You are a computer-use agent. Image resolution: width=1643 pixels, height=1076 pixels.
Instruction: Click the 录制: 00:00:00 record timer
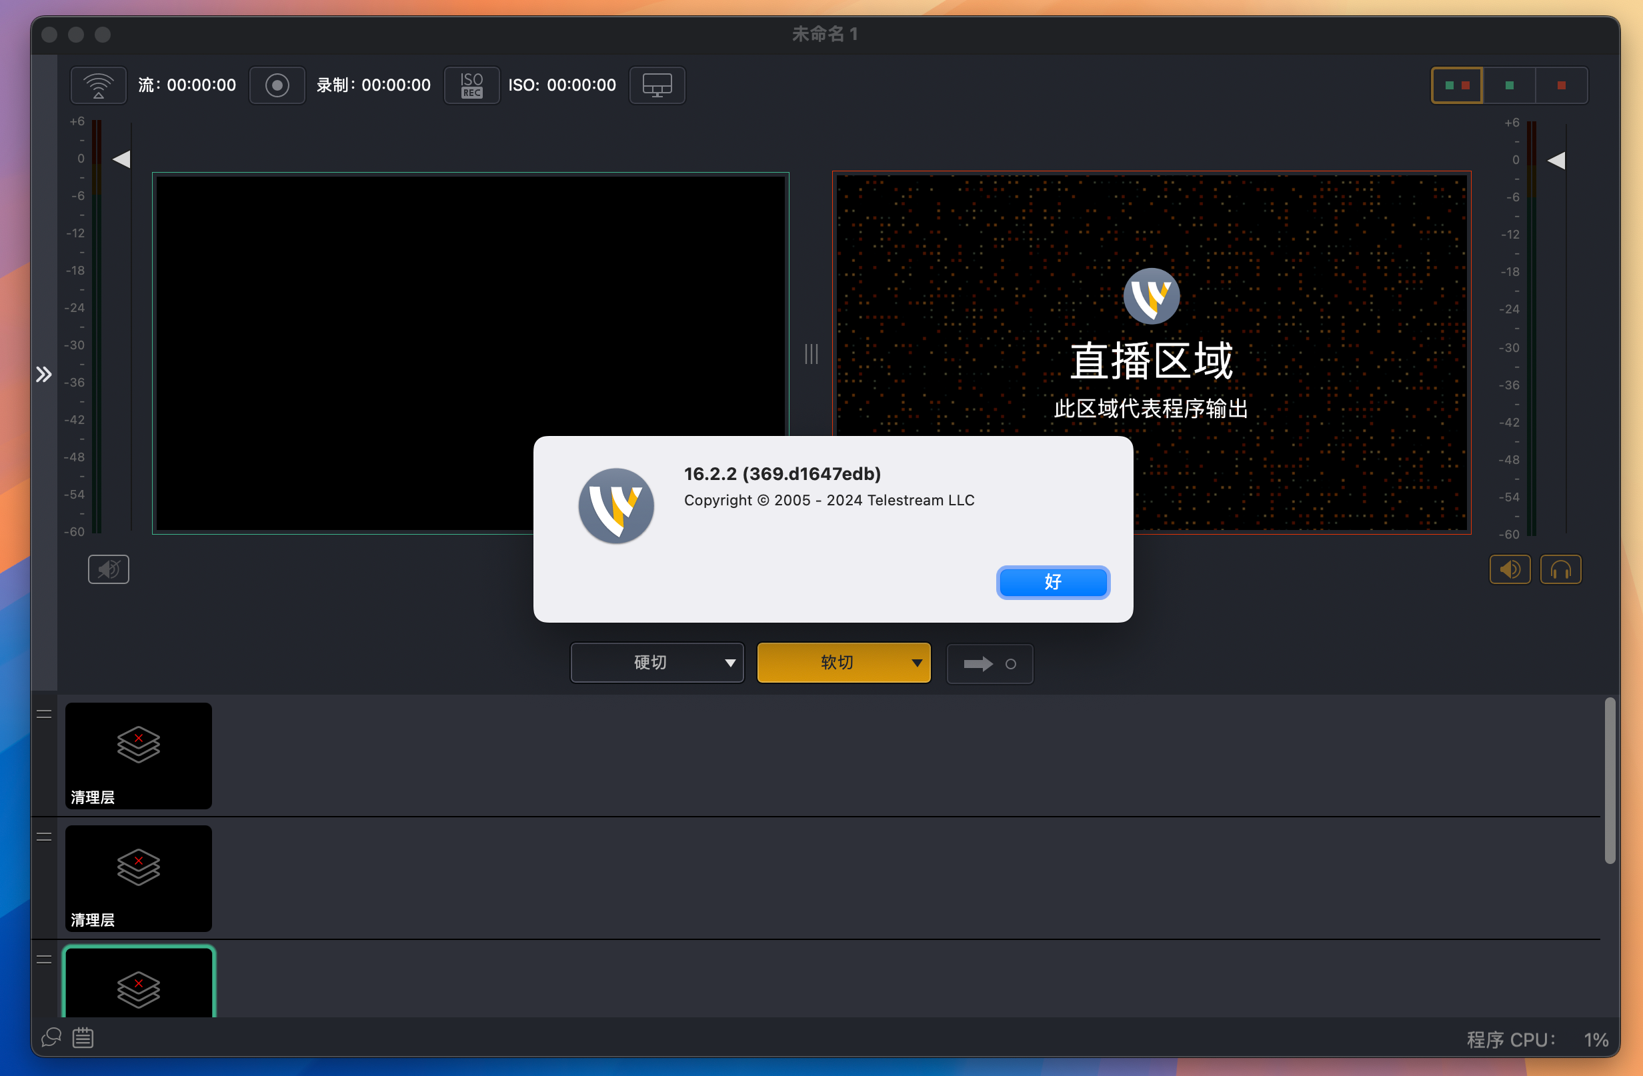click(373, 85)
